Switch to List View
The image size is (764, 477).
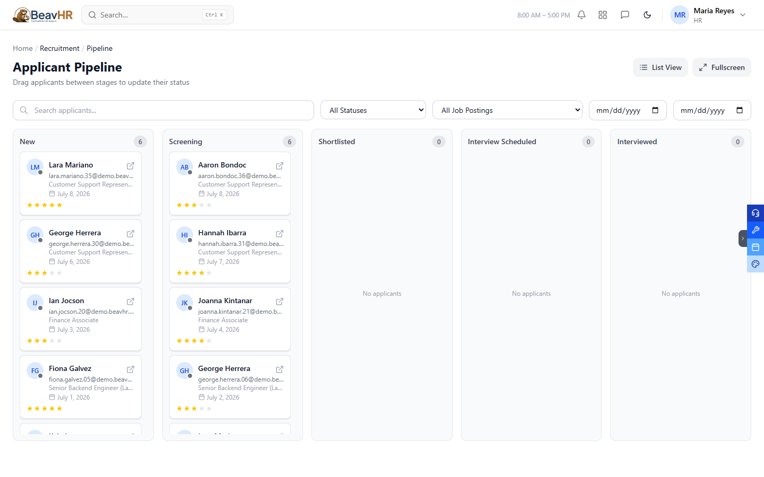click(x=661, y=67)
